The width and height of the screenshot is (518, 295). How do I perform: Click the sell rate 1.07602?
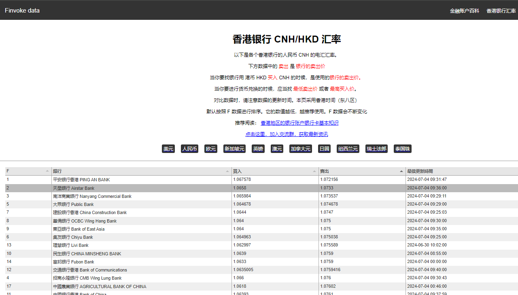(x=328, y=286)
